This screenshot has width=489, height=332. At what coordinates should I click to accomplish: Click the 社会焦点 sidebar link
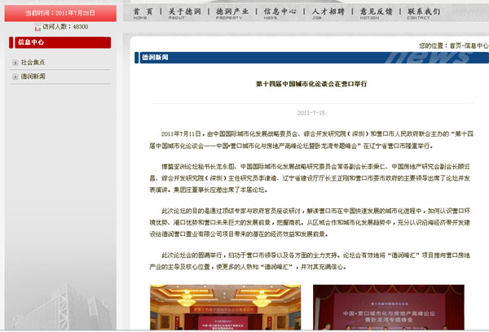(x=33, y=62)
